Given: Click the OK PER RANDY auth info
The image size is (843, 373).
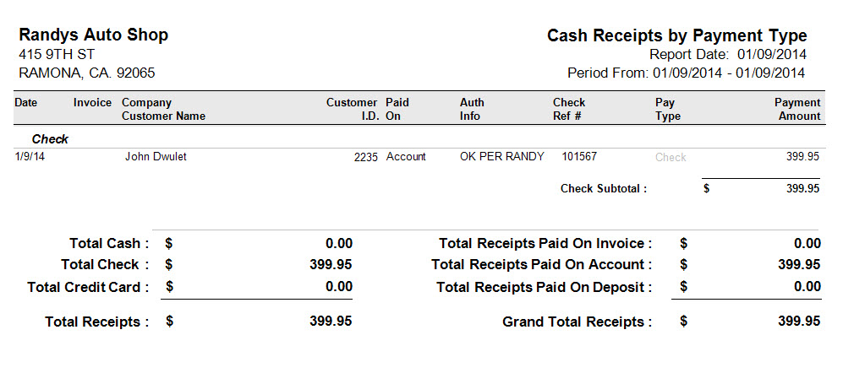Looking at the screenshot, I should tap(502, 157).
